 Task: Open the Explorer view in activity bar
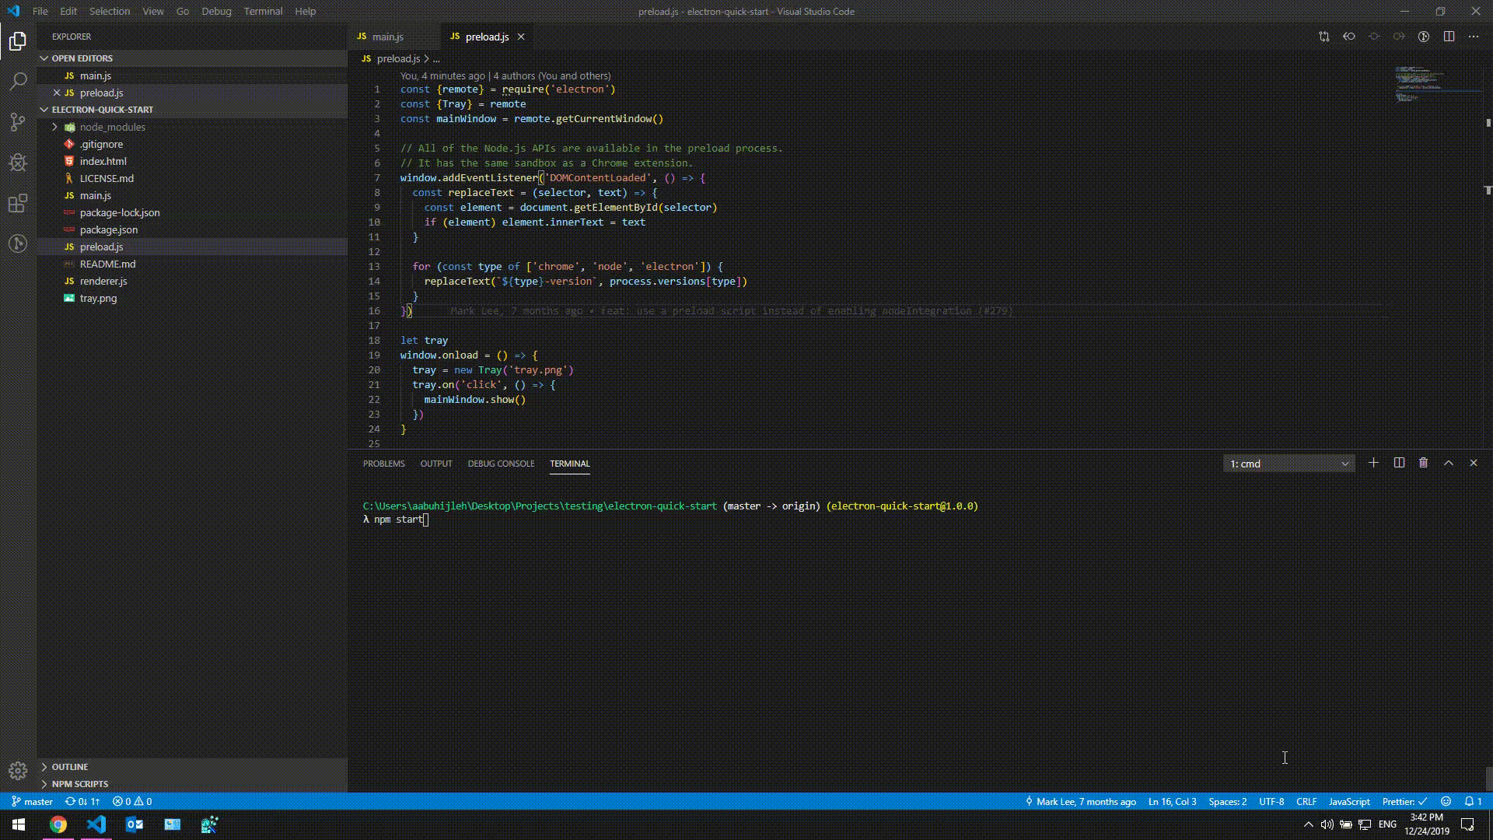[18, 40]
